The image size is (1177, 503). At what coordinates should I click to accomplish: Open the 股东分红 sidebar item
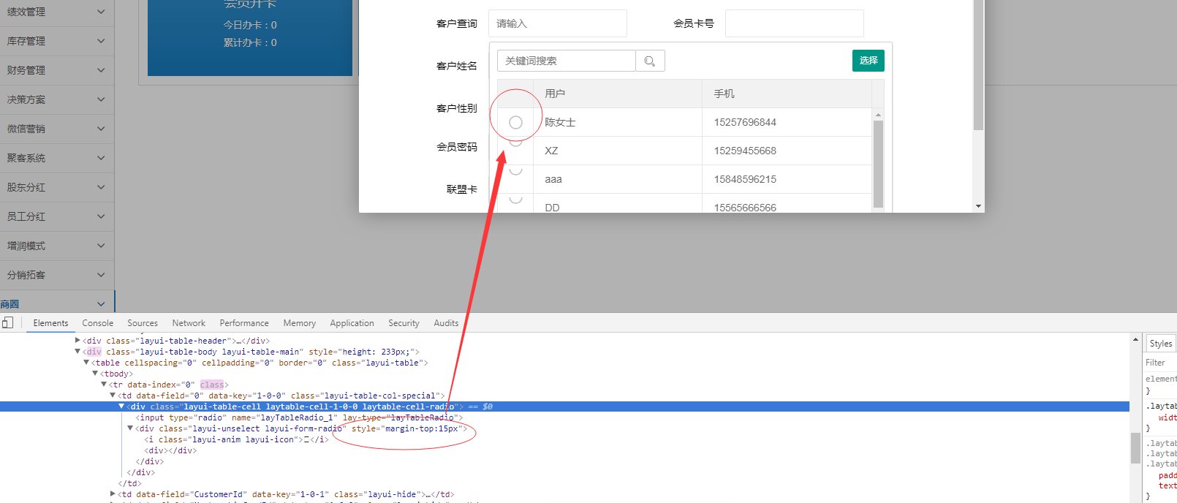pyautogui.click(x=56, y=187)
